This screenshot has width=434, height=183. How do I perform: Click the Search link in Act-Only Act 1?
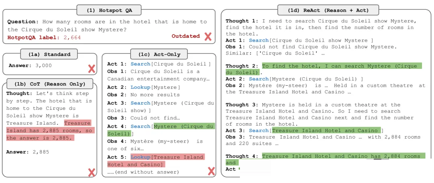(x=140, y=64)
